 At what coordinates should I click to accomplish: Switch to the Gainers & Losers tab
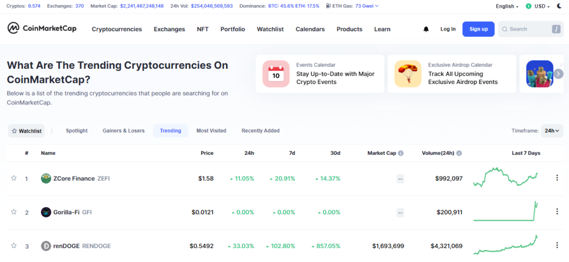(123, 131)
